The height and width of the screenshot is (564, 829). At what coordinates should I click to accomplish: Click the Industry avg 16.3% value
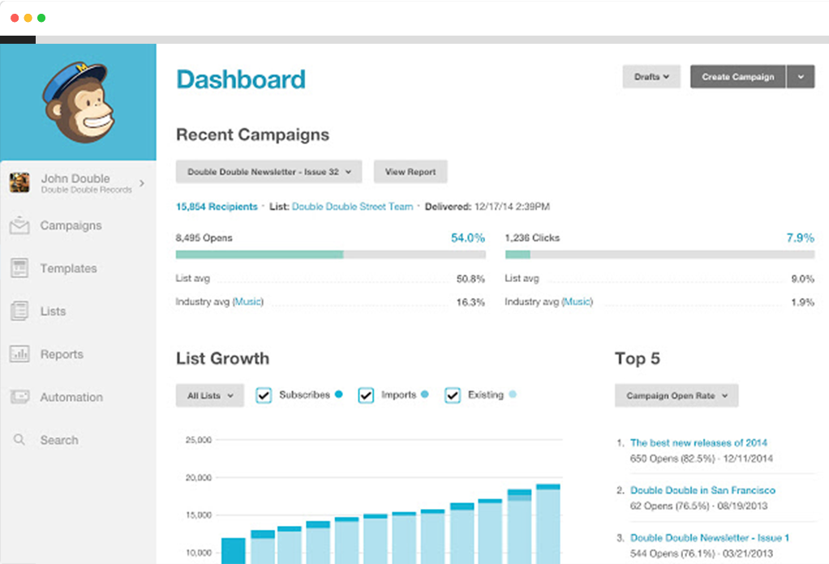tap(470, 302)
